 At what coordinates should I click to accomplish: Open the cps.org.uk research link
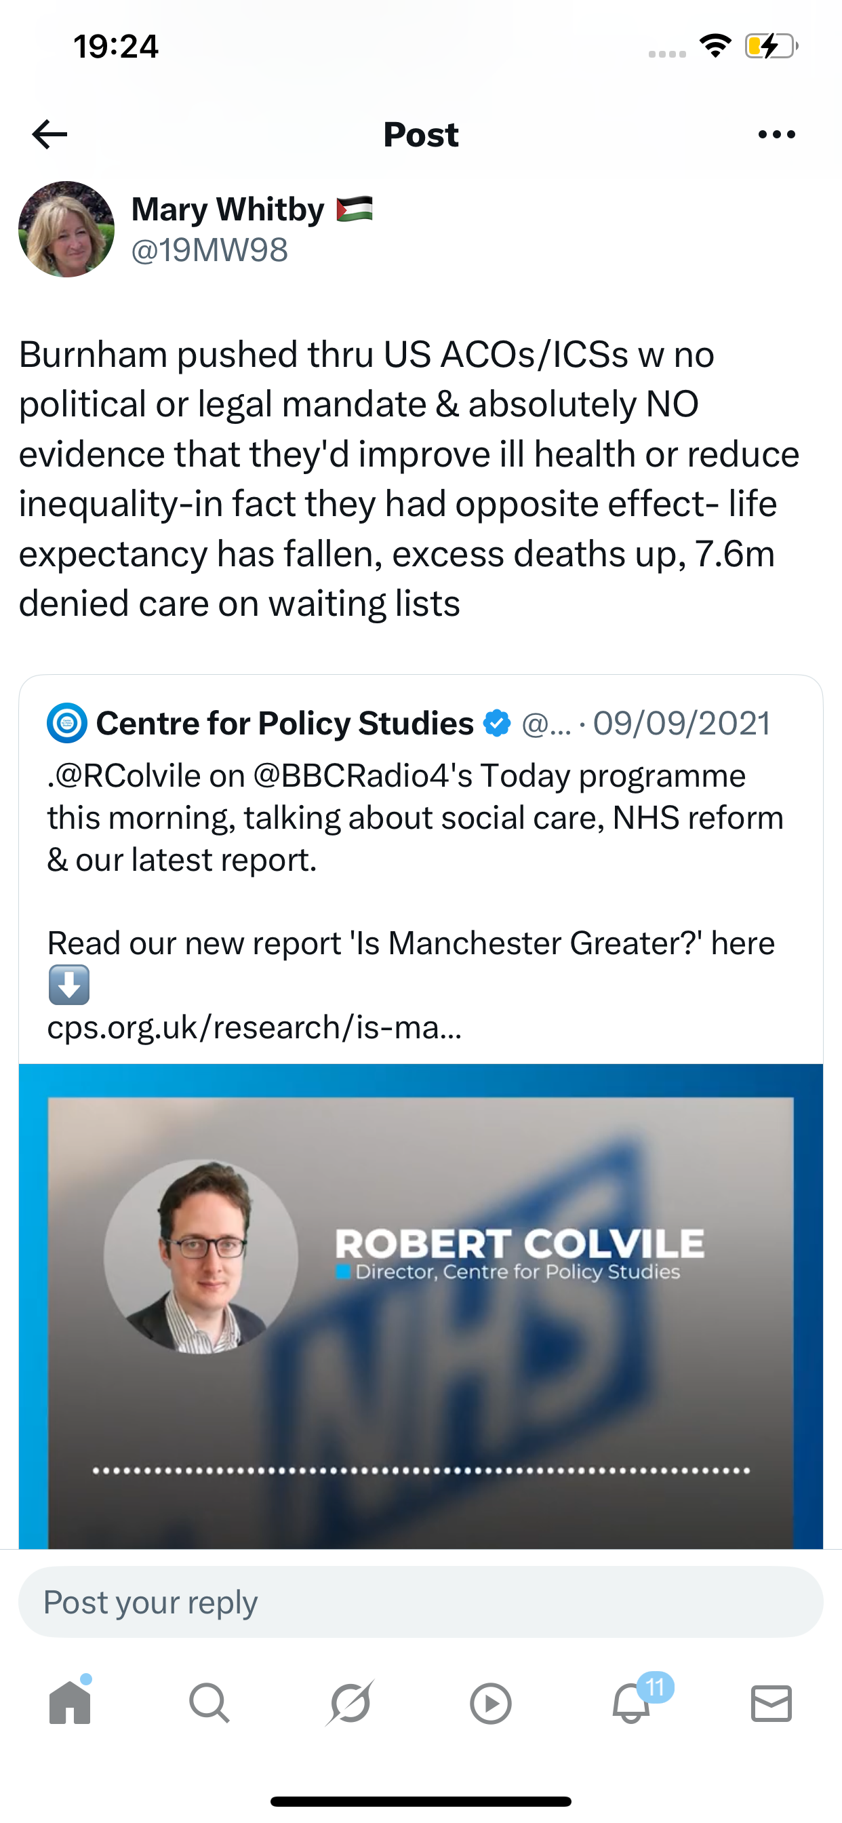click(x=255, y=1027)
